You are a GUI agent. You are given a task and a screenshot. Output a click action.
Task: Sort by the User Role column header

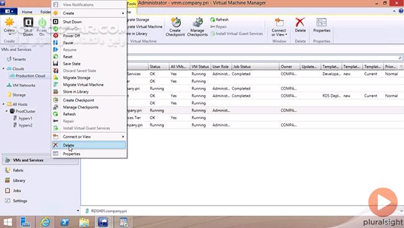coord(221,67)
